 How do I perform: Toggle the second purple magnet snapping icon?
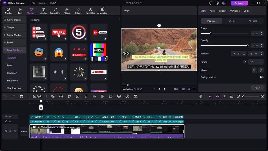click(218, 96)
